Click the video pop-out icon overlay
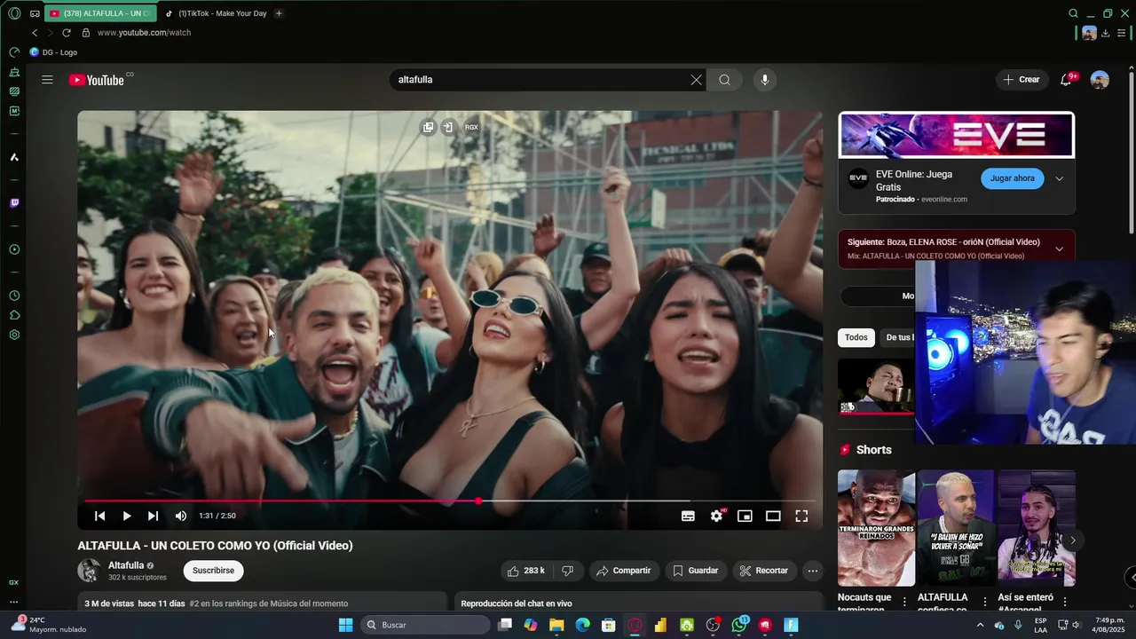The width and height of the screenshot is (1136, 639). click(x=428, y=127)
